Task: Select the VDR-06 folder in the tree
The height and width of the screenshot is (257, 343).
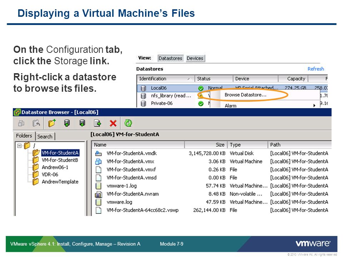Action: 50,175
